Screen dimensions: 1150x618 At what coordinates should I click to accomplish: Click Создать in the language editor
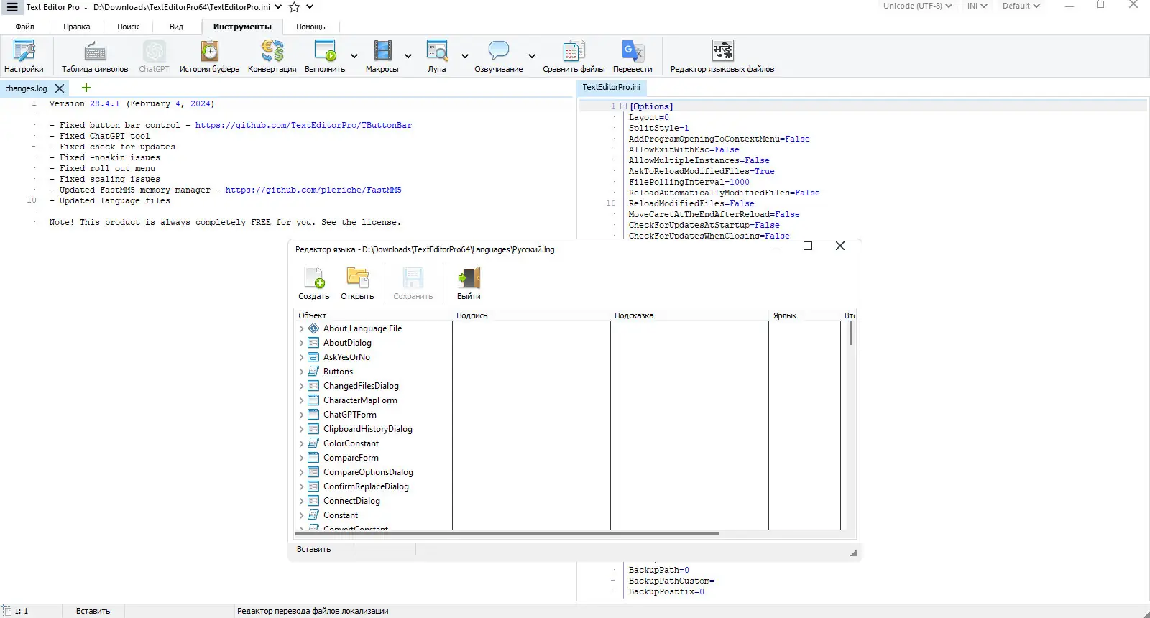[314, 283]
